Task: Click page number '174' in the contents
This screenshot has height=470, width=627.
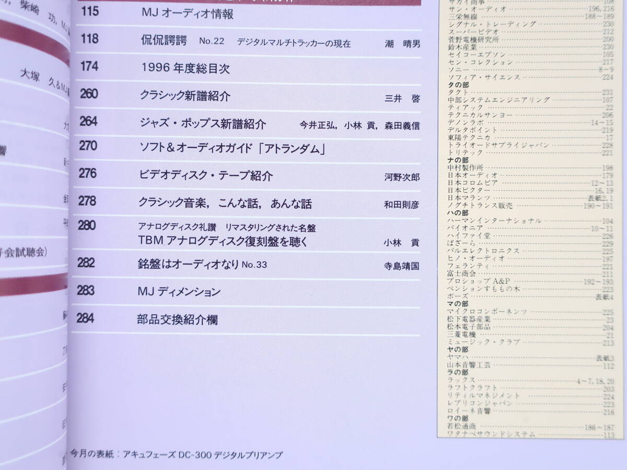Action: pos(90,66)
